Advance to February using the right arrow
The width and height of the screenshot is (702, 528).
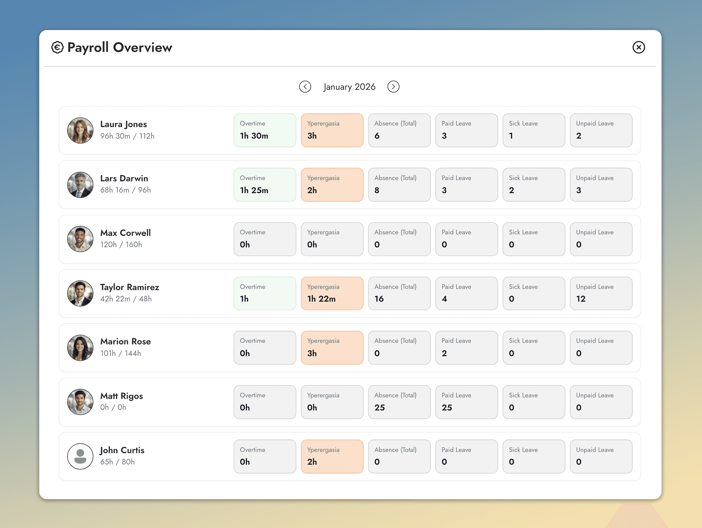pos(393,87)
